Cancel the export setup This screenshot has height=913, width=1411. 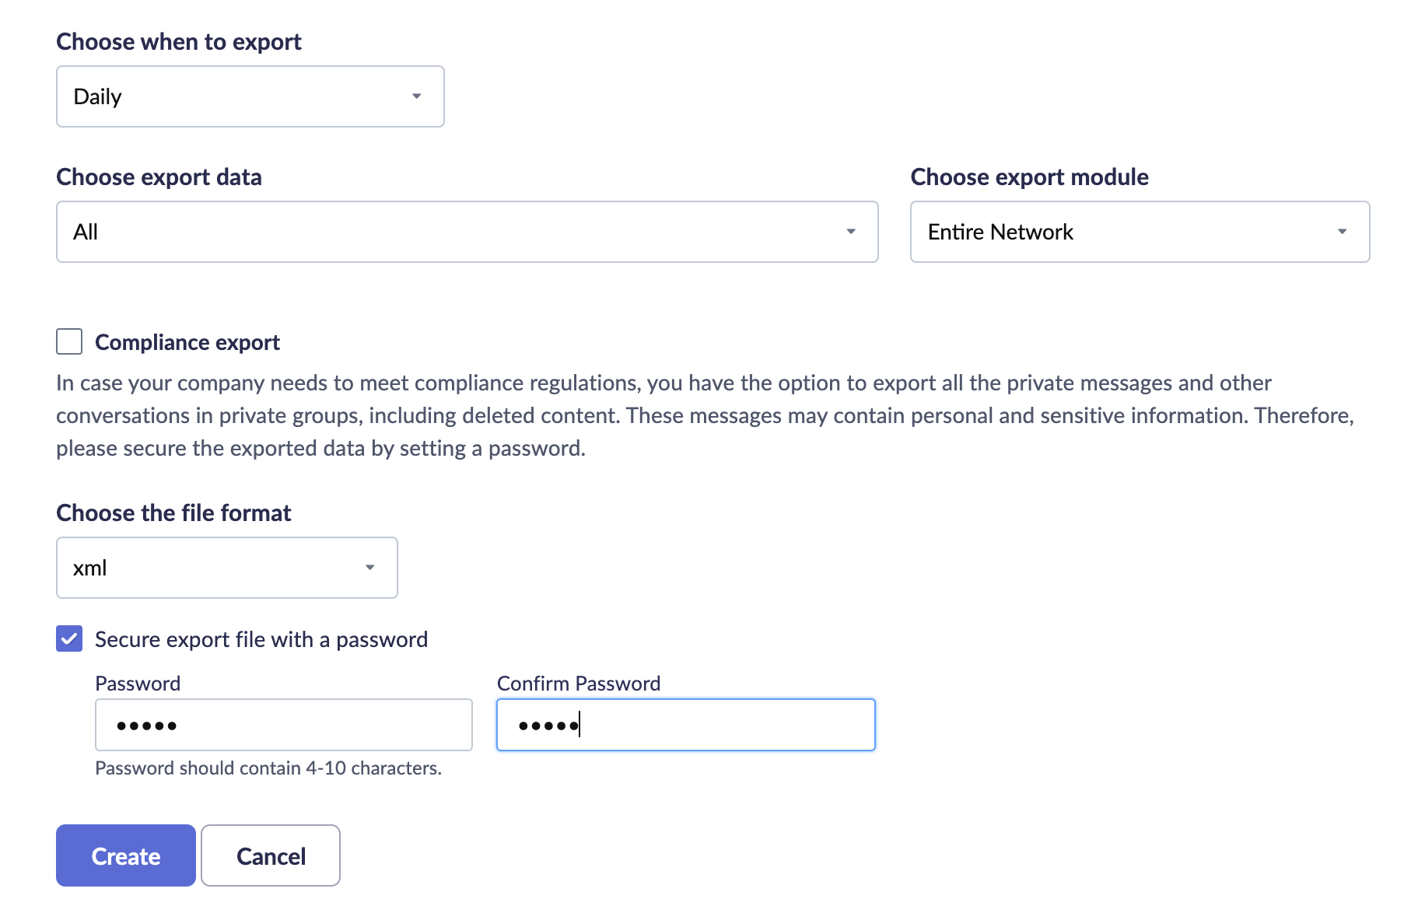pos(271,855)
